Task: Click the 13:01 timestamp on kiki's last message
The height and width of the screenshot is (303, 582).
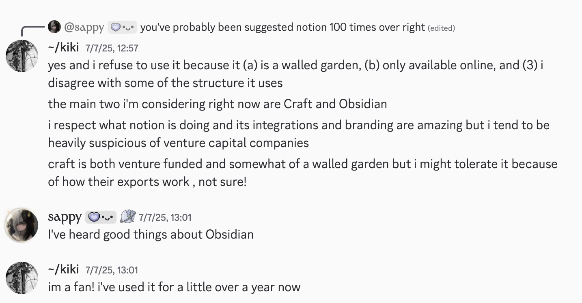Action: [112, 270]
